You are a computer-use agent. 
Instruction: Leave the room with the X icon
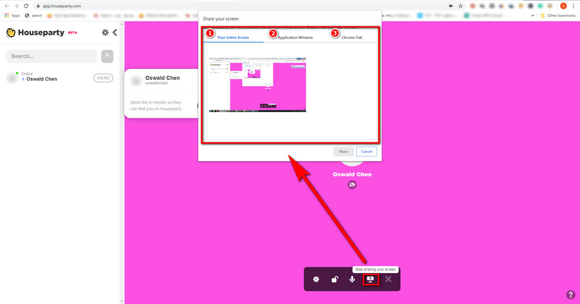coord(388,280)
